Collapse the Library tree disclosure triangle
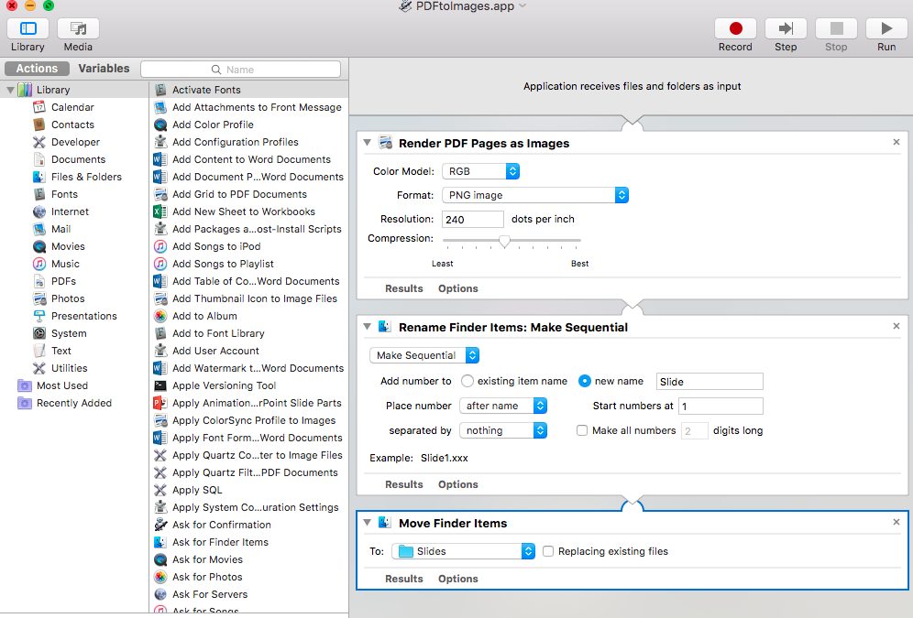Screen dimensions: 913x618 click(x=10, y=90)
